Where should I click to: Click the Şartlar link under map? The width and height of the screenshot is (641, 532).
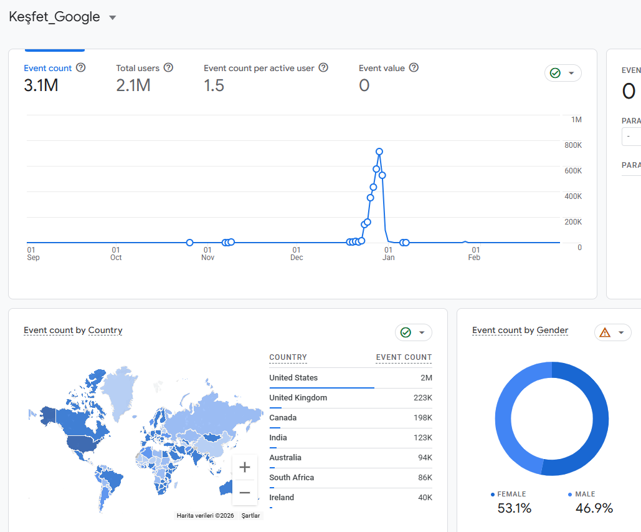[x=250, y=516]
